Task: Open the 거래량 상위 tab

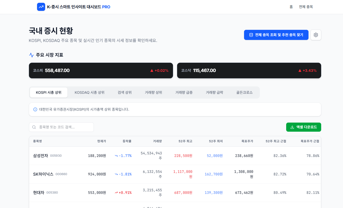Action: (153, 92)
